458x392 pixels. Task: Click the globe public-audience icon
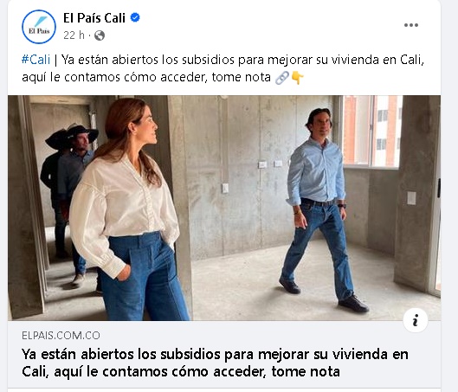[x=100, y=35]
